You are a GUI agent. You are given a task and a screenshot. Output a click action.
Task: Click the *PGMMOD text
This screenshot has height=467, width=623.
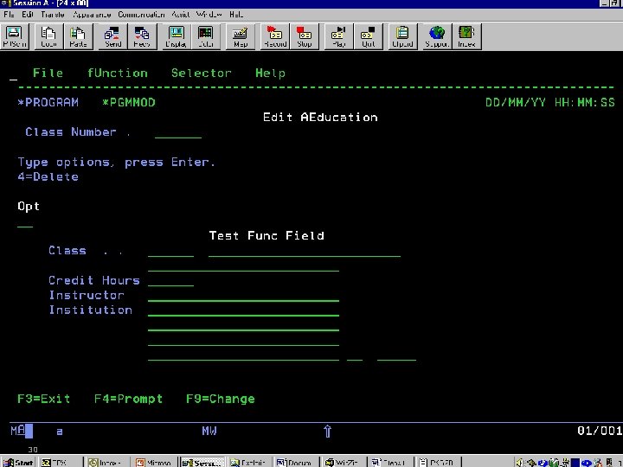[x=129, y=102]
